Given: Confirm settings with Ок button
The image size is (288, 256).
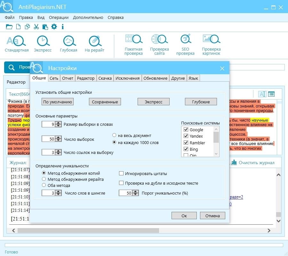Looking at the screenshot, I should click(184, 216).
